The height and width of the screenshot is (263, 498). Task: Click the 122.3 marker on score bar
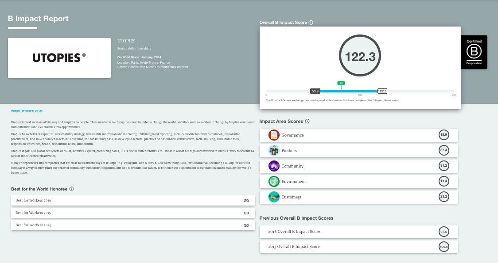pyautogui.click(x=382, y=91)
